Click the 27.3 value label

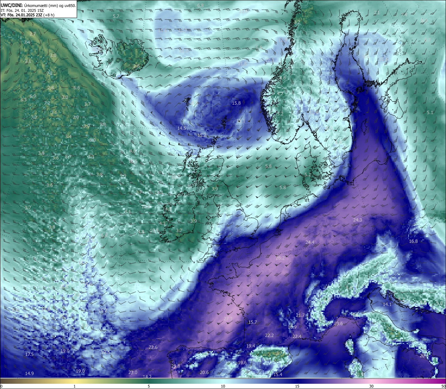228,319
